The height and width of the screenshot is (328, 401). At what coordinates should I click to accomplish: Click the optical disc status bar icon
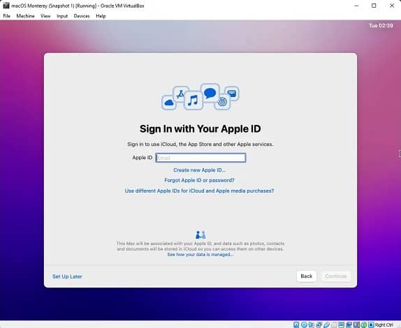(x=304, y=325)
